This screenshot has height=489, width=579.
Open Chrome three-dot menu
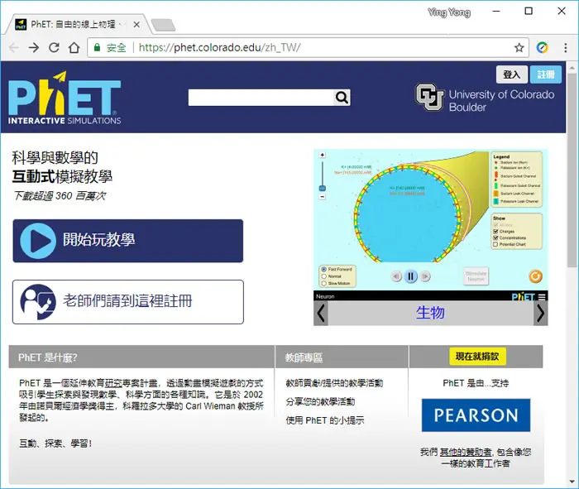565,48
